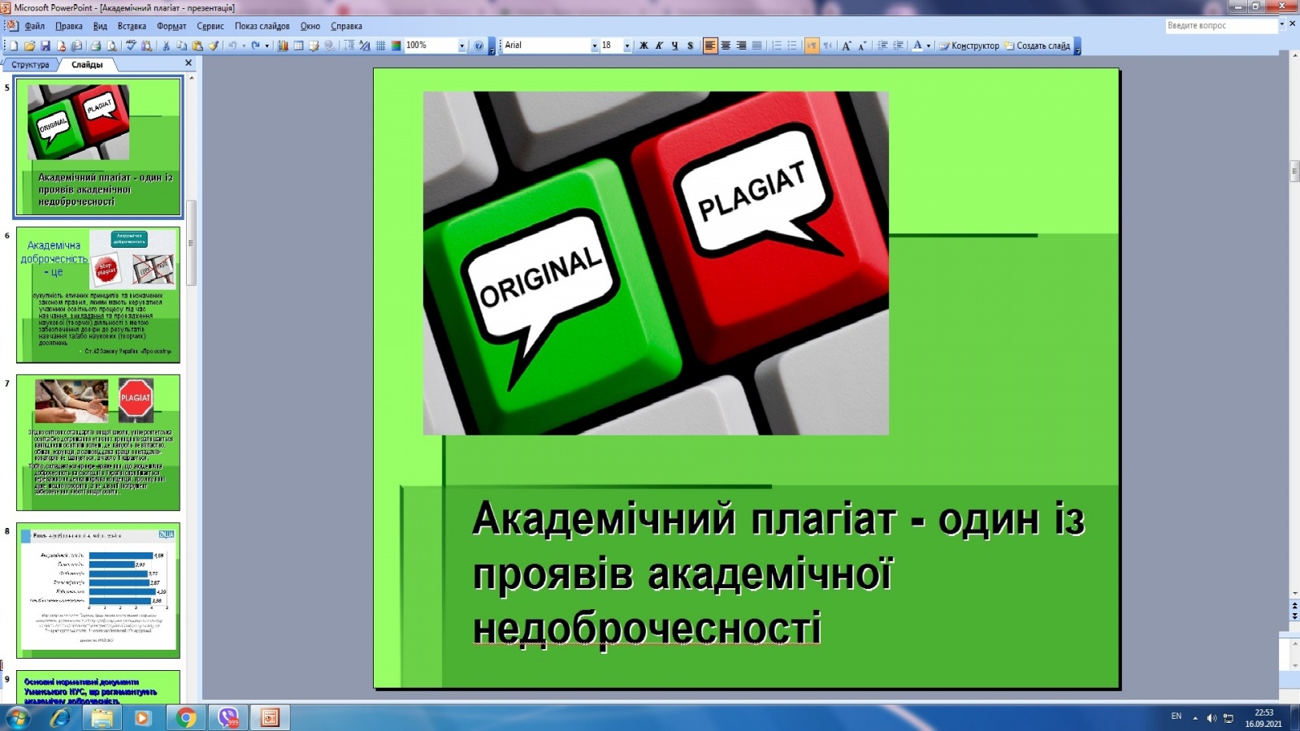Screen dimensions: 1300x731
Task: Open the Arial font name dropdown
Action: pos(594,45)
